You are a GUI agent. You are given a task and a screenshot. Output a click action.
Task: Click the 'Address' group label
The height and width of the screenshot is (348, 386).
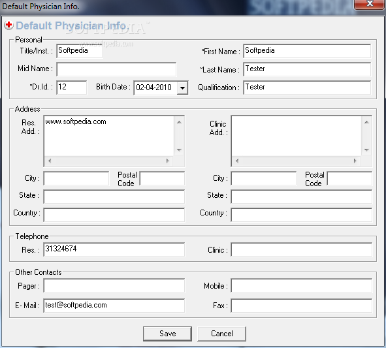27,109
